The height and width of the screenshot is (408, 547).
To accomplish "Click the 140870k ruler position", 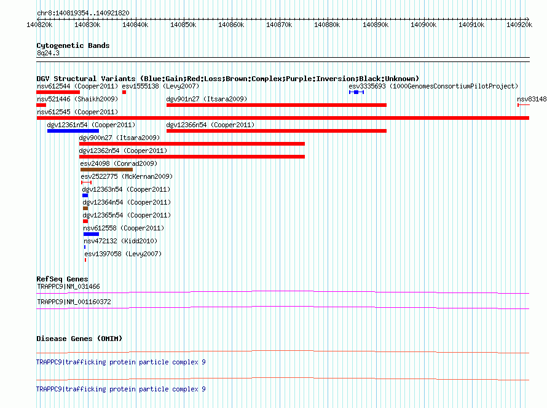I will pyautogui.click(x=279, y=25).
